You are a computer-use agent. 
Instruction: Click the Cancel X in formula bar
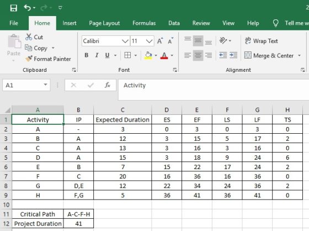(73, 85)
